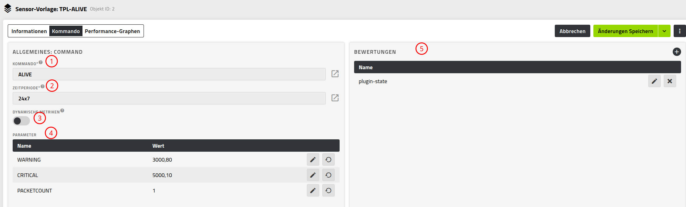
Task: Switch to the Informationen tab
Action: coord(29,31)
